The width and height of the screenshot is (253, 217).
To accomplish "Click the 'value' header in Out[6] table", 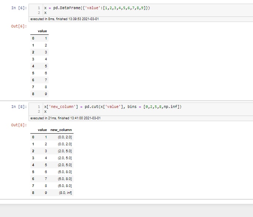I will pyautogui.click(x=42, y=31).
